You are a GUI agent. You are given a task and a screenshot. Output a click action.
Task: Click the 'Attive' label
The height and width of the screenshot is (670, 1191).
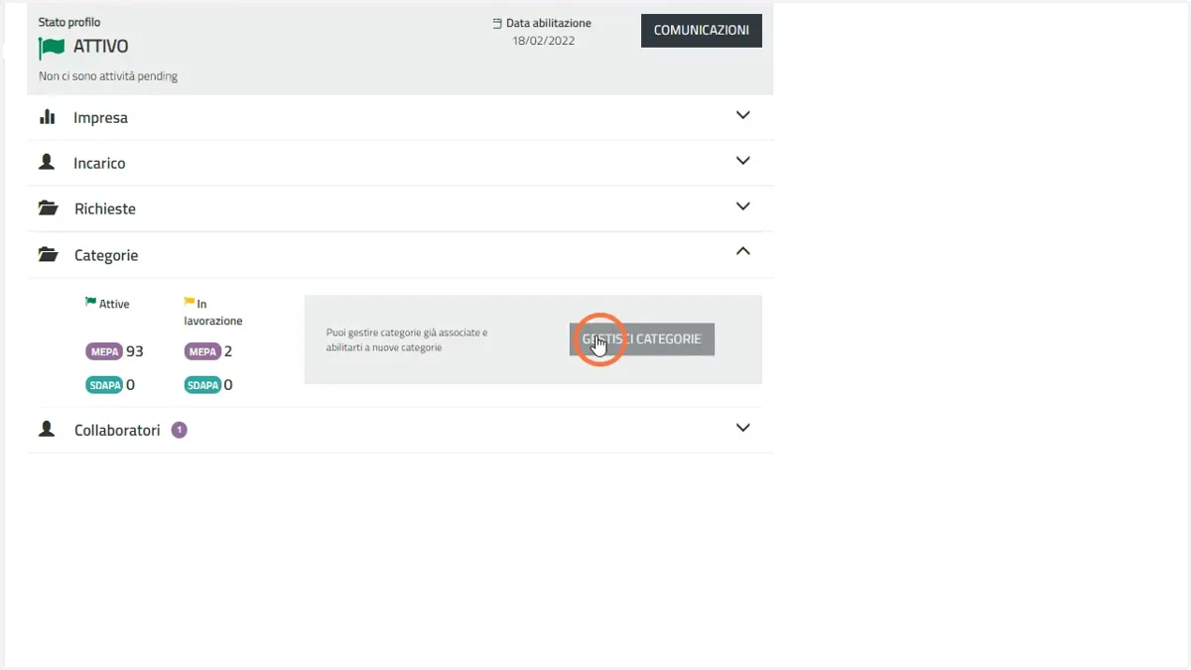point(114,304)
